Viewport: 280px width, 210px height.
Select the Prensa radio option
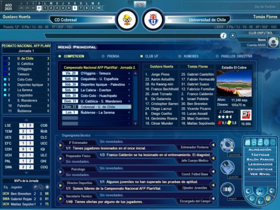click(103, 56)
